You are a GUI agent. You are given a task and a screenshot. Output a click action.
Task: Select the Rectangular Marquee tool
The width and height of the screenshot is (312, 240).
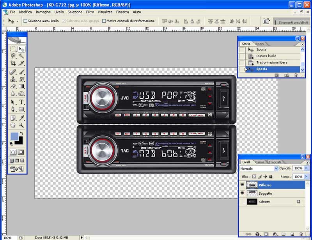coord(13,49)
